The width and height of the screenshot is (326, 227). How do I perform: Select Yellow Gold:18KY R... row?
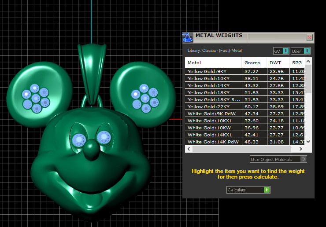pos(244,99)
